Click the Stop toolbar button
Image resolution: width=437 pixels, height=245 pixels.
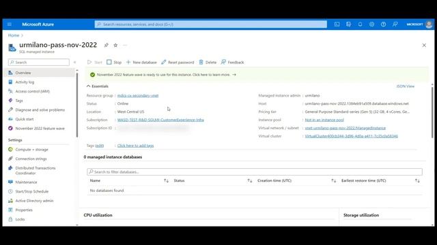point(114,62)
